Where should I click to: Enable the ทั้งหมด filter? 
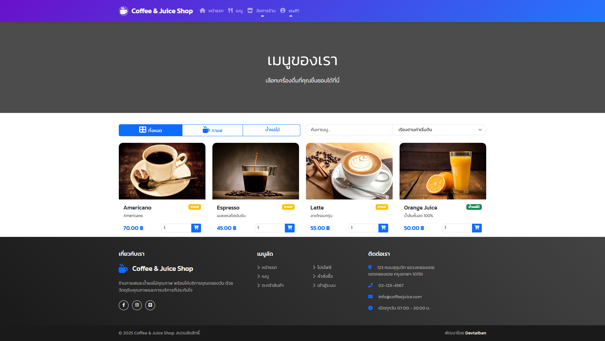[151, 130]
